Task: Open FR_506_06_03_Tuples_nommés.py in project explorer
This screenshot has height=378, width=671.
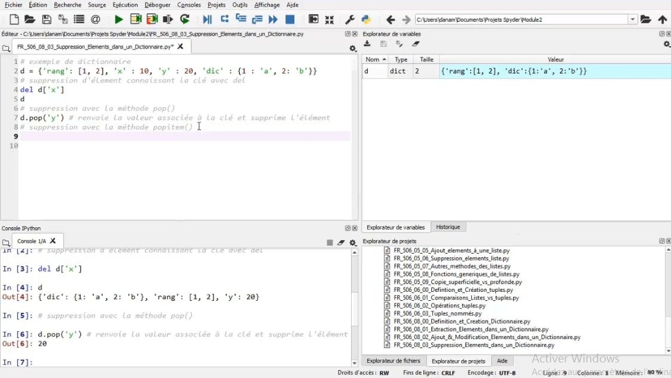Action: coord(437,313)
